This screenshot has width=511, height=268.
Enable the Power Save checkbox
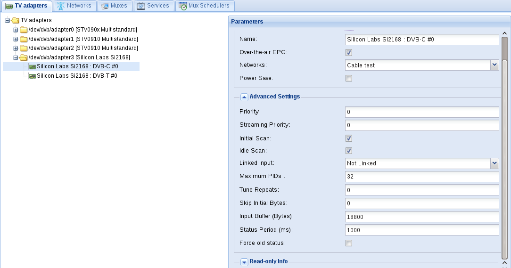(349, 78)
